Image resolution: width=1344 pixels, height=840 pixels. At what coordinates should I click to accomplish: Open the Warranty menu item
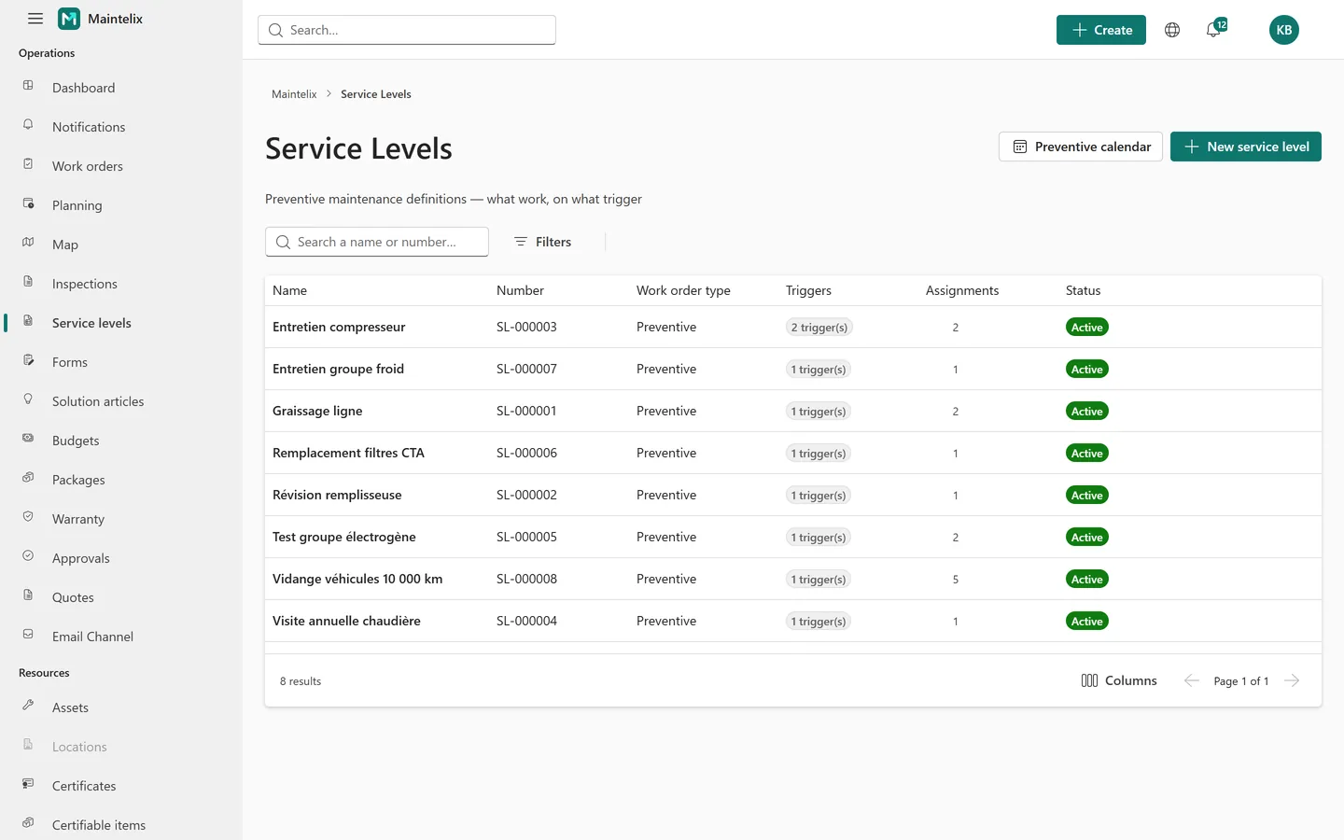tap(121, 519)
